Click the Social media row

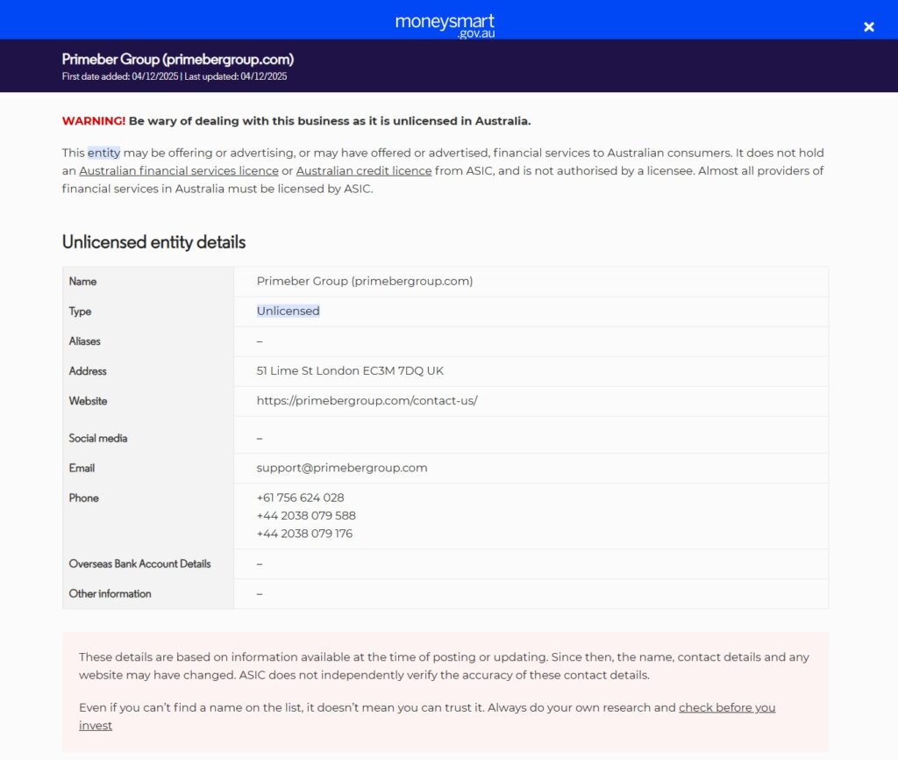pyautogui.click(x=97, y=438)
